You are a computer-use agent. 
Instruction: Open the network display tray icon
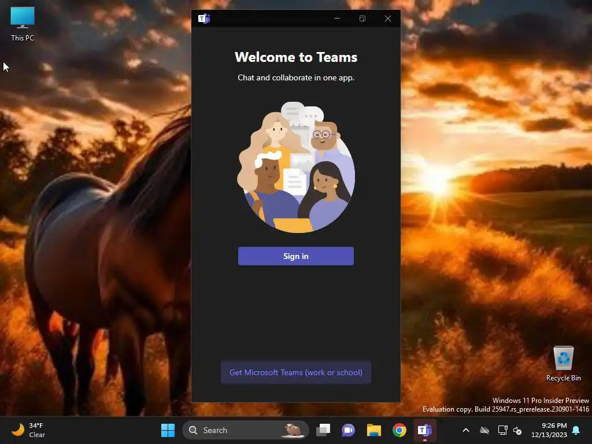coord(502,430)
